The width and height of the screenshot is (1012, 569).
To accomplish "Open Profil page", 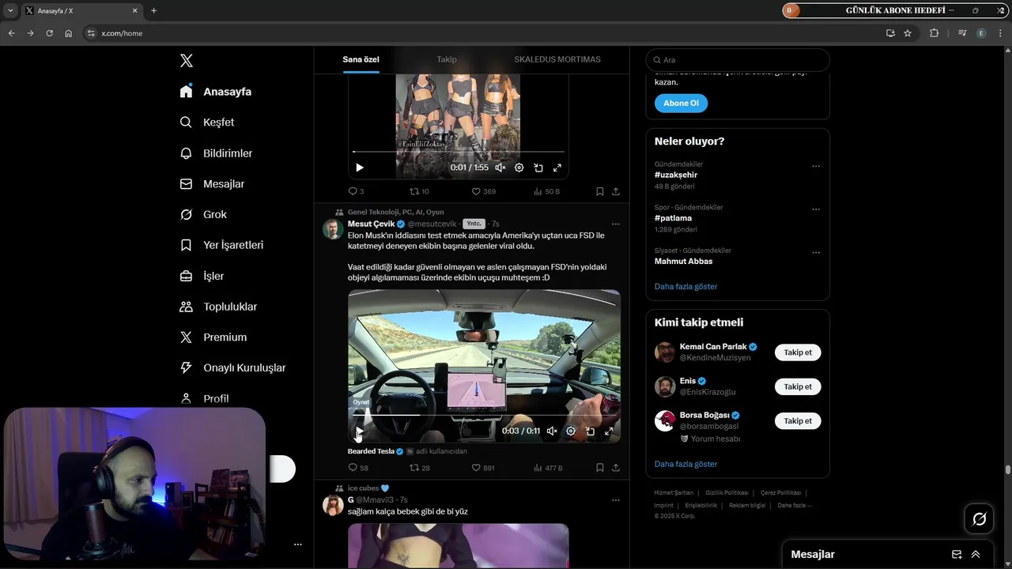I will (x=204, y=399).
